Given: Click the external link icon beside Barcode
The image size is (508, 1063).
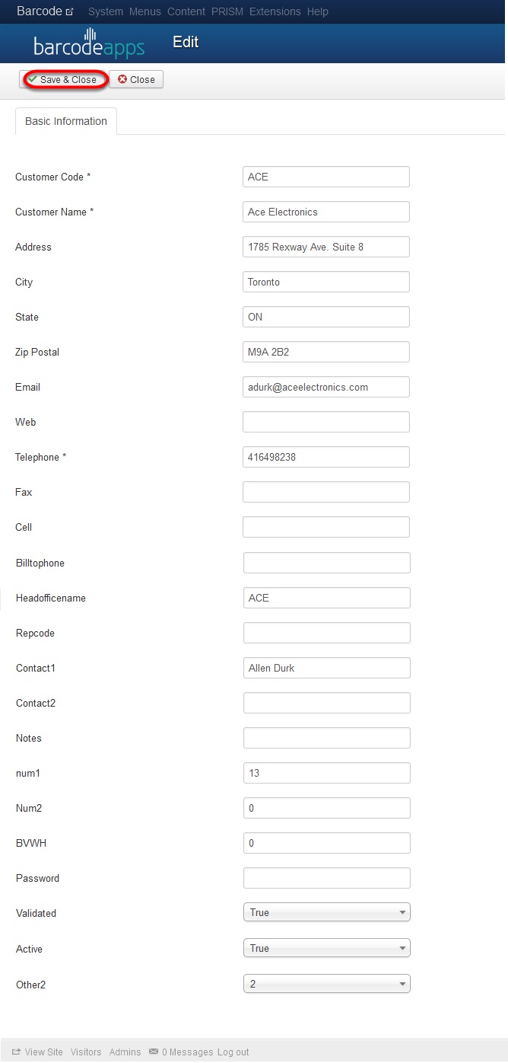Looking at the screenshot, I should click(70, 12).
